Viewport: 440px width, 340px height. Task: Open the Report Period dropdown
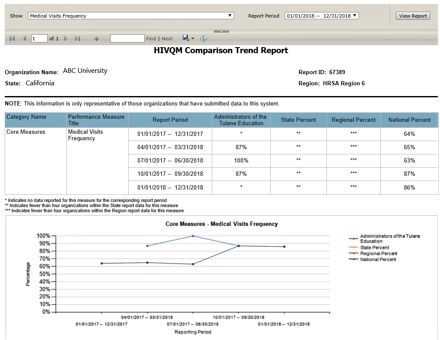[322, 16]
